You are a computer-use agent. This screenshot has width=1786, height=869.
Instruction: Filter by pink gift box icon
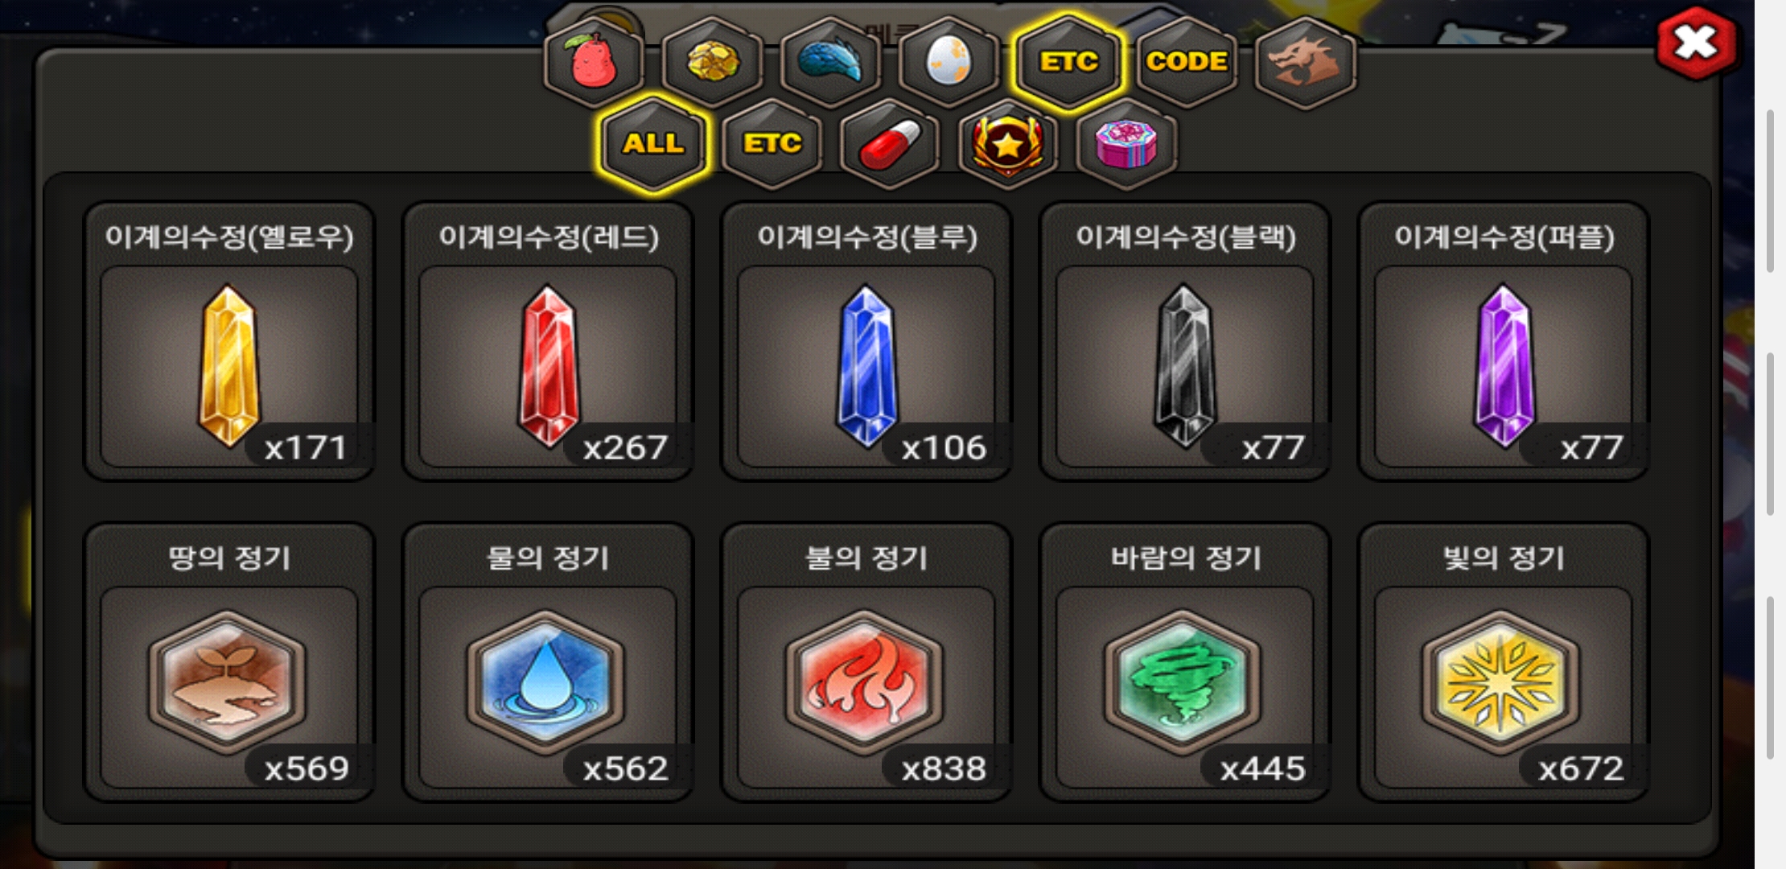1126,144
